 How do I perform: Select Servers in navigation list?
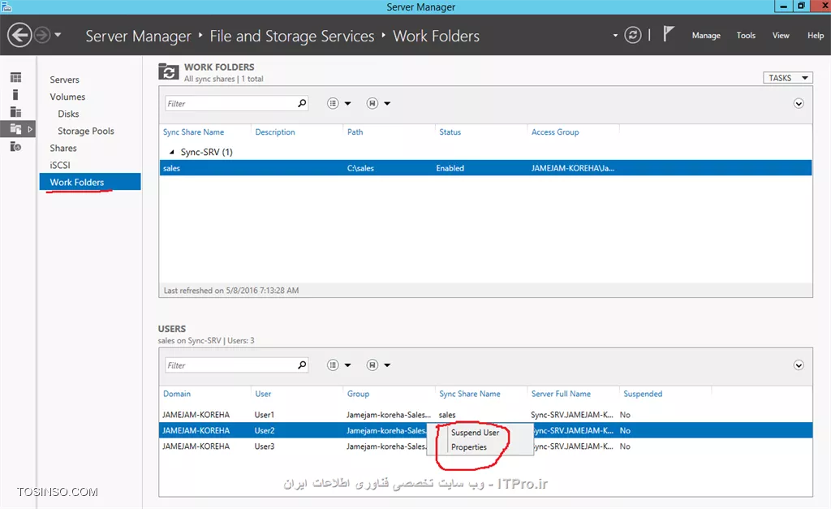[x=65, y=80]
